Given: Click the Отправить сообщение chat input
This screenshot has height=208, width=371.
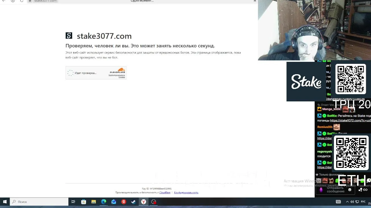Looking at the screenshot, I should tap(336, 190).
